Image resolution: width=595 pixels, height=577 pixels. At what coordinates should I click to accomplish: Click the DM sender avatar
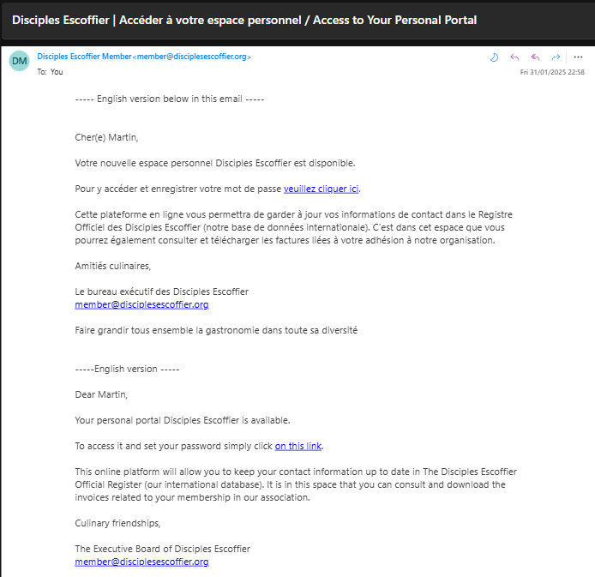[x=20, y=62]
